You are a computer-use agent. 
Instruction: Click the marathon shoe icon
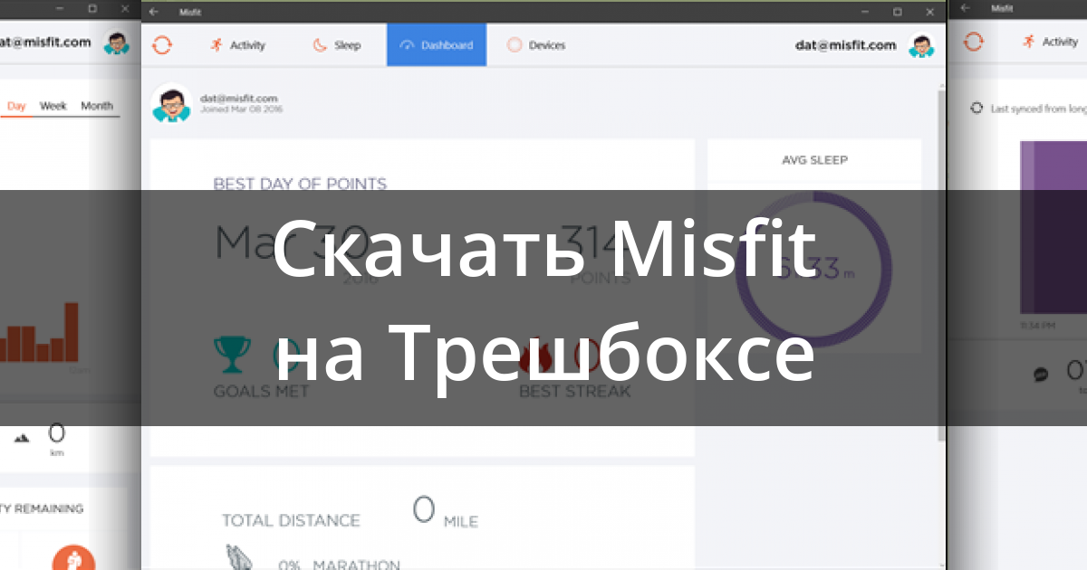coord(238,558)
